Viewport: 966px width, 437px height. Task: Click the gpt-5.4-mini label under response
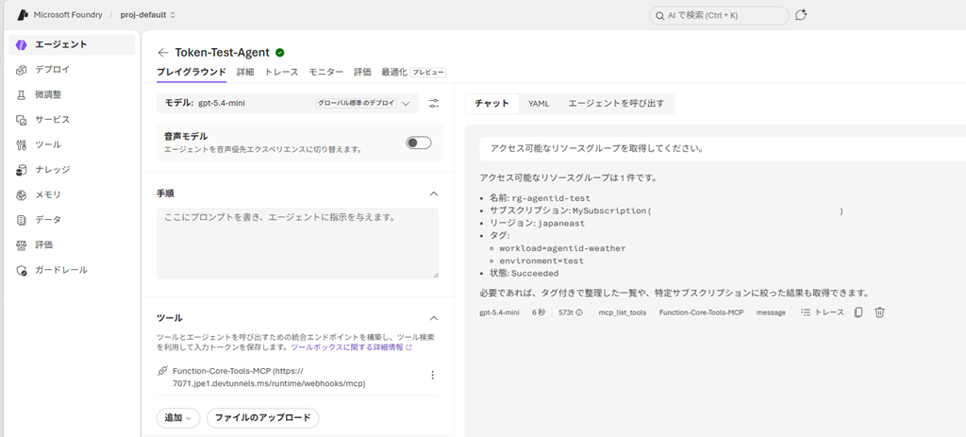point(499,312)
